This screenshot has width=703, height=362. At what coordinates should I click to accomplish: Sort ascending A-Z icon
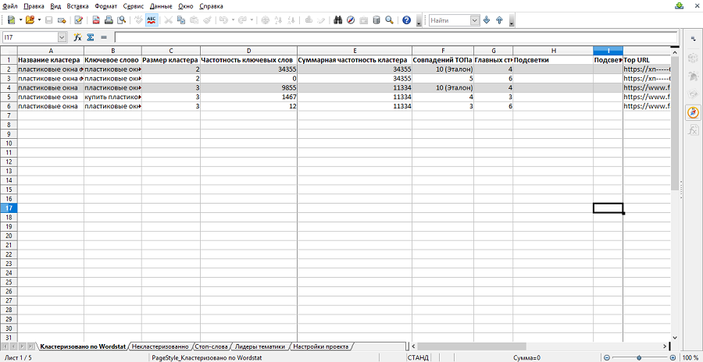coord(278,20)
